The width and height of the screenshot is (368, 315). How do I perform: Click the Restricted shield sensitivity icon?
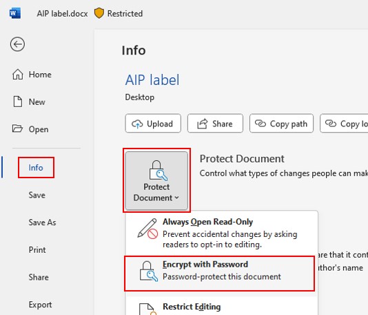99,13
